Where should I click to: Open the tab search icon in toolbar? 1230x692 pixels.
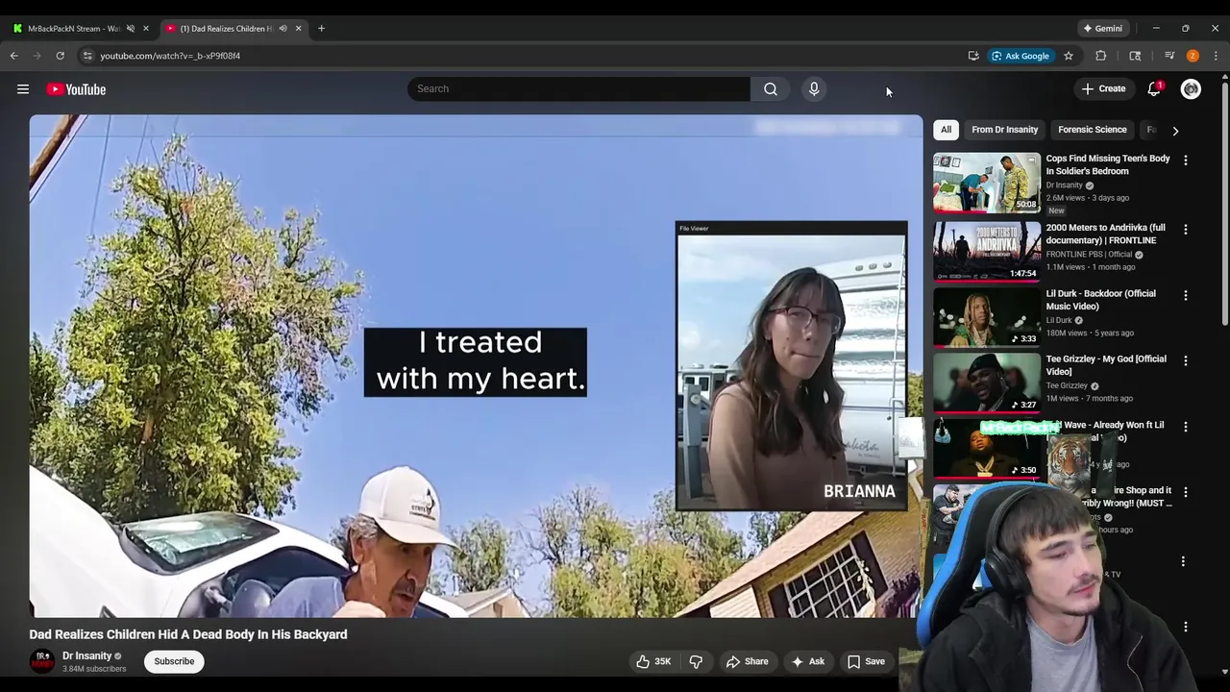coord(1135,56)
